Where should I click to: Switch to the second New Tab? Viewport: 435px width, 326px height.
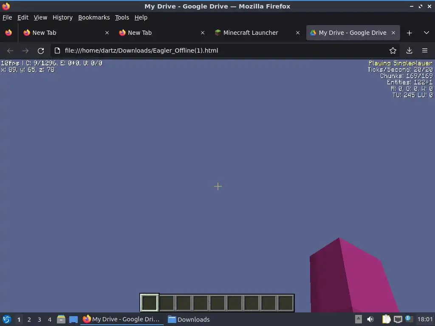(162, 33)
